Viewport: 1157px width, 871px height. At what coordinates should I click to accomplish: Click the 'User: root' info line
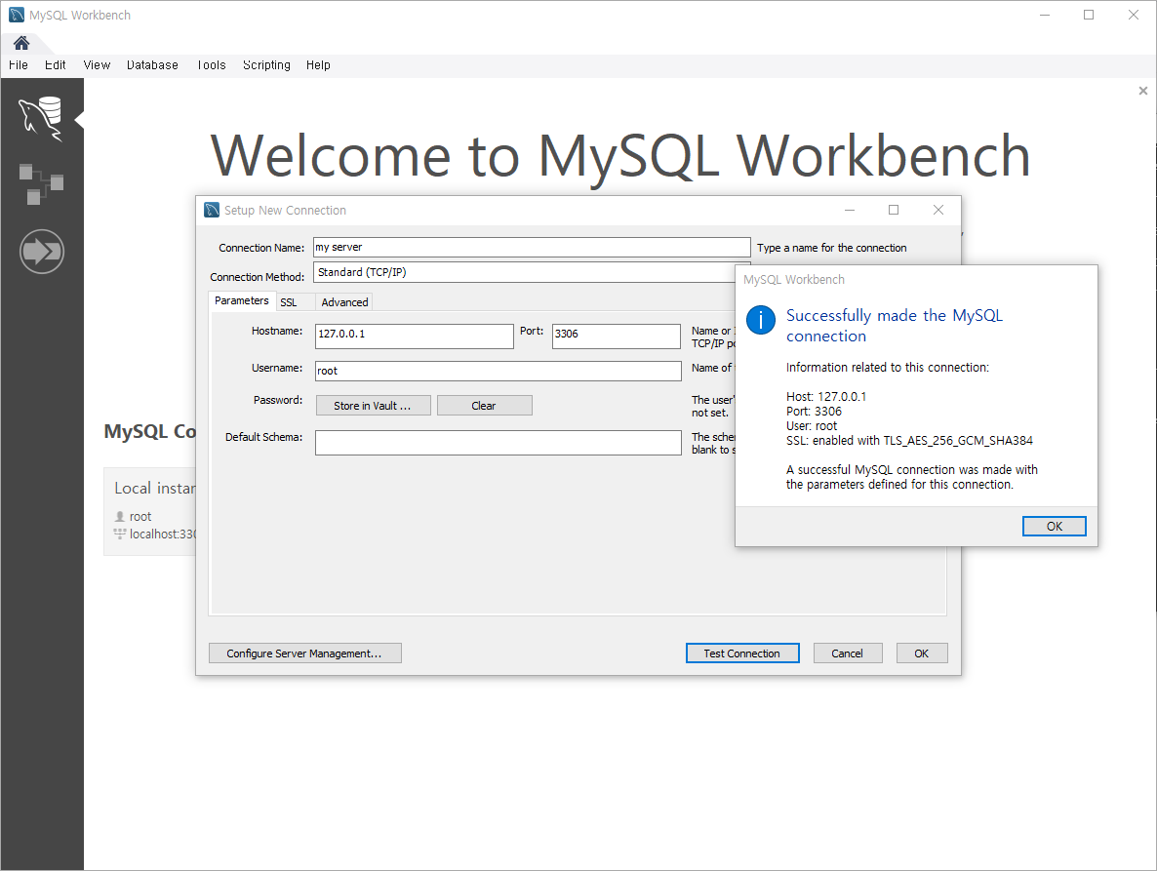[812, 426]
